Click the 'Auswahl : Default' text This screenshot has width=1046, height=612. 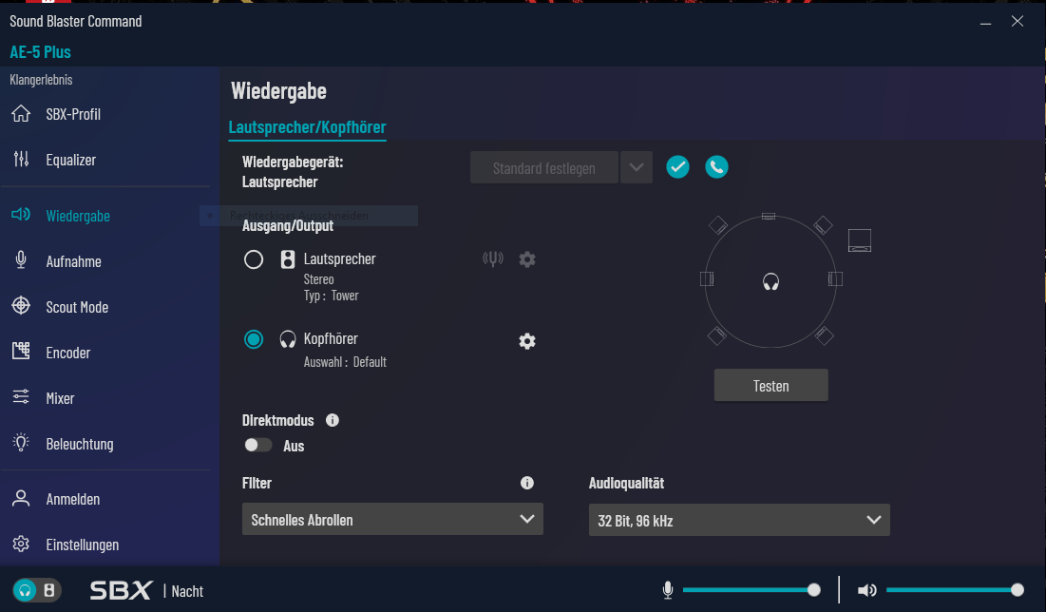(345, 362)
